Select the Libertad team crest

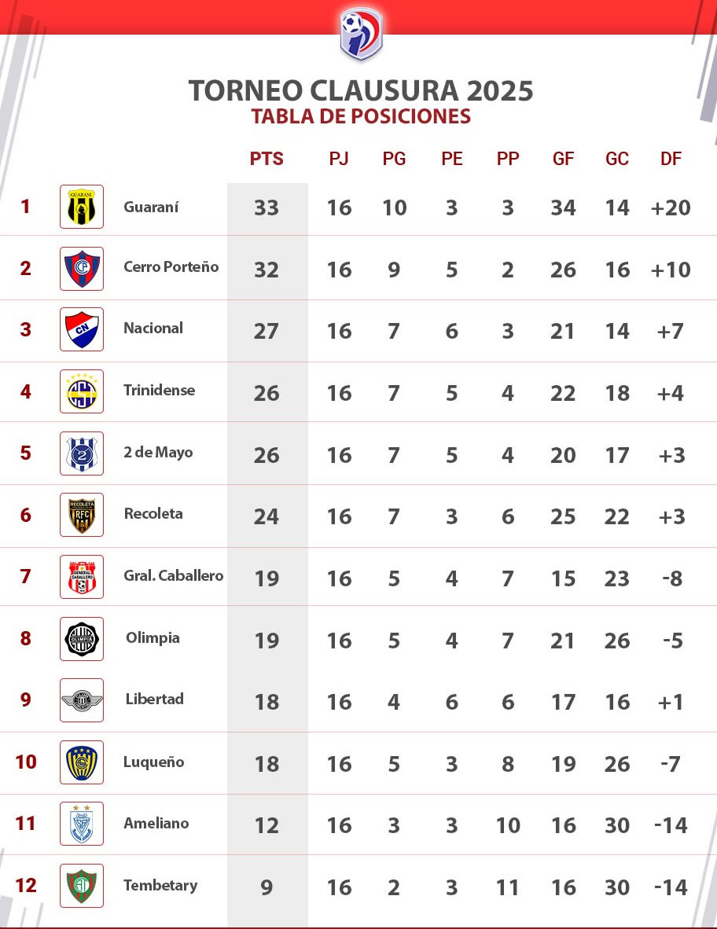[x=82, y=700]
